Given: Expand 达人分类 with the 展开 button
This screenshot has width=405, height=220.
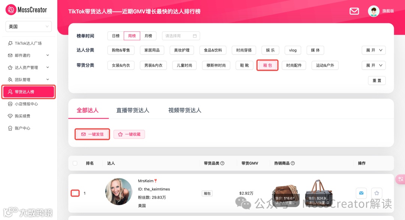Looking at the screenshot, I should 374,50.
